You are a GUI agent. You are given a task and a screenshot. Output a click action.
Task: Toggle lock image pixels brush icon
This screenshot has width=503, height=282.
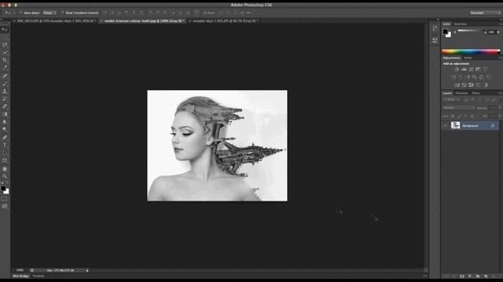459,116
